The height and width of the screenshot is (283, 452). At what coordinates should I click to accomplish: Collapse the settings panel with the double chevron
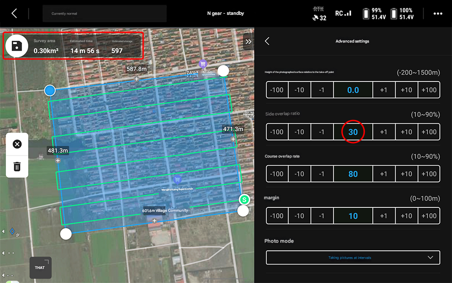coord(248,41)
